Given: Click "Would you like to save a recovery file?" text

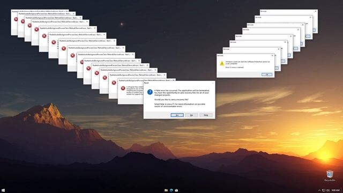Looking at the screenshot, I should pos(171,100).
